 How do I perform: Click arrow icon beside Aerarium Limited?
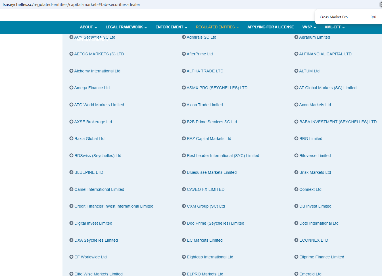coord(296,37)
